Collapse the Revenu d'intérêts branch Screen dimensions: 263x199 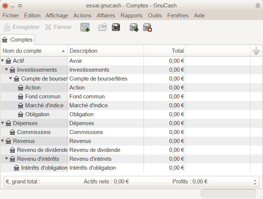point(7,159)
